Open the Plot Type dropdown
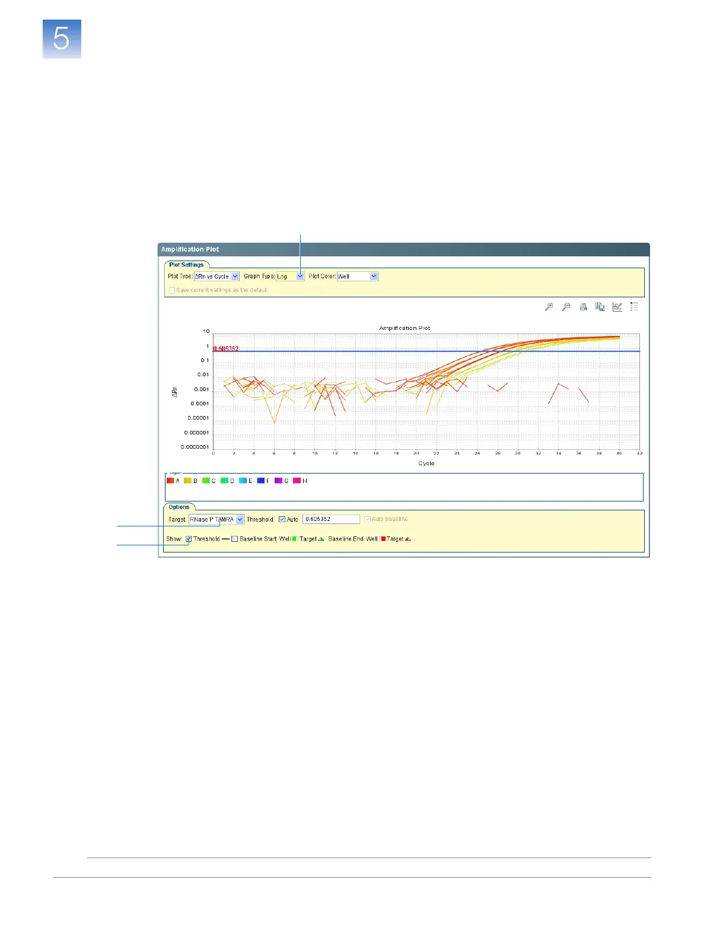The height and width of the screenshot is (940, 726). [235, 277]
